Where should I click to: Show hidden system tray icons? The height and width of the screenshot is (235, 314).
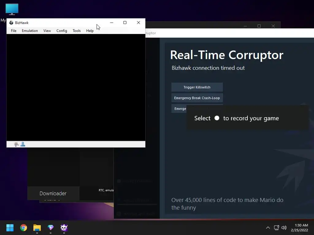click(x=268, y=228)
